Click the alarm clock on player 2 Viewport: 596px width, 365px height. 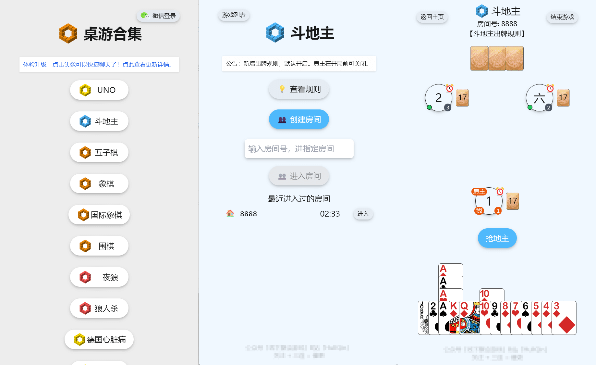coord(450,88)
